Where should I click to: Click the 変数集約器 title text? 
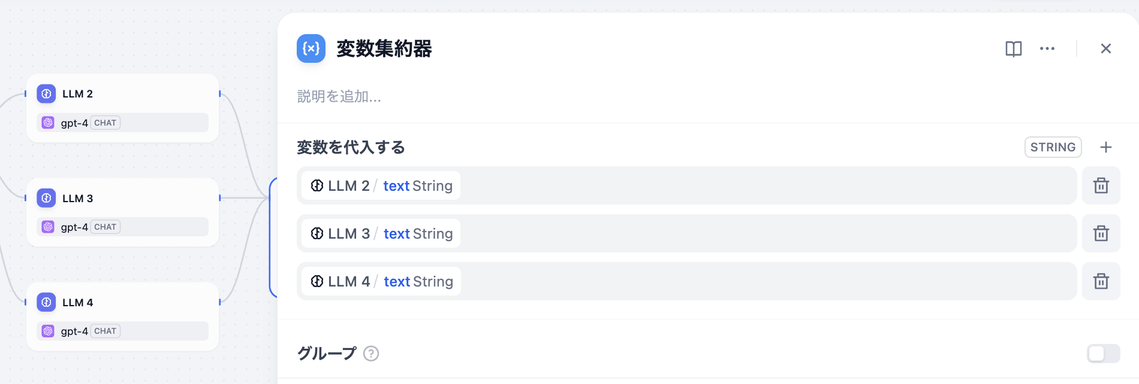pyautogui.click(x=384, y=48)
